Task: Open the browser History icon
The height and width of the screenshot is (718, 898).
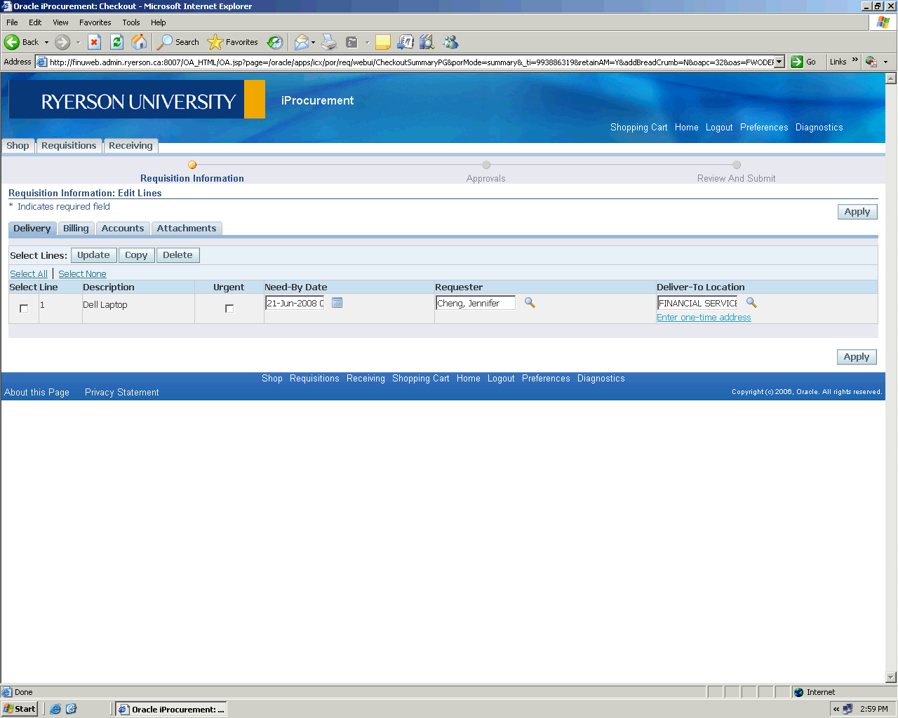Action: pyautogui.click(x=275, y=42)
